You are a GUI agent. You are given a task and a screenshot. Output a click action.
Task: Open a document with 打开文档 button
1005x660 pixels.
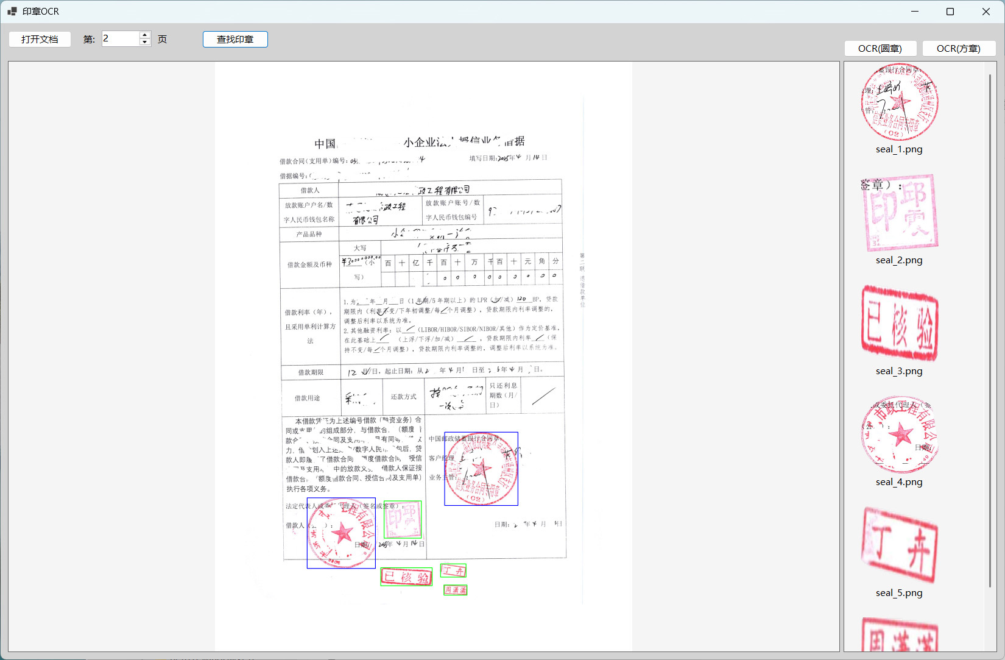tap(40, 39)
